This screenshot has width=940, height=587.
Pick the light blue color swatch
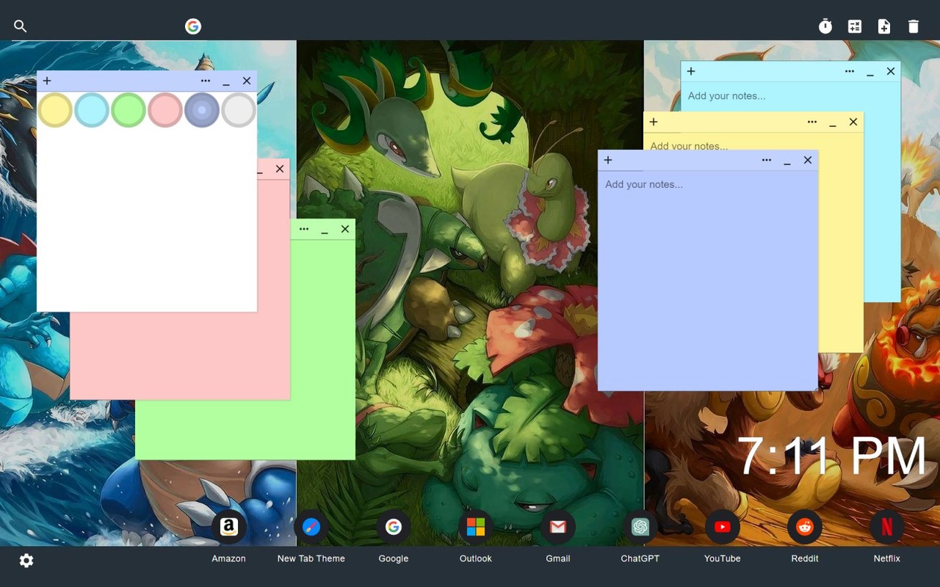point(92,110)
